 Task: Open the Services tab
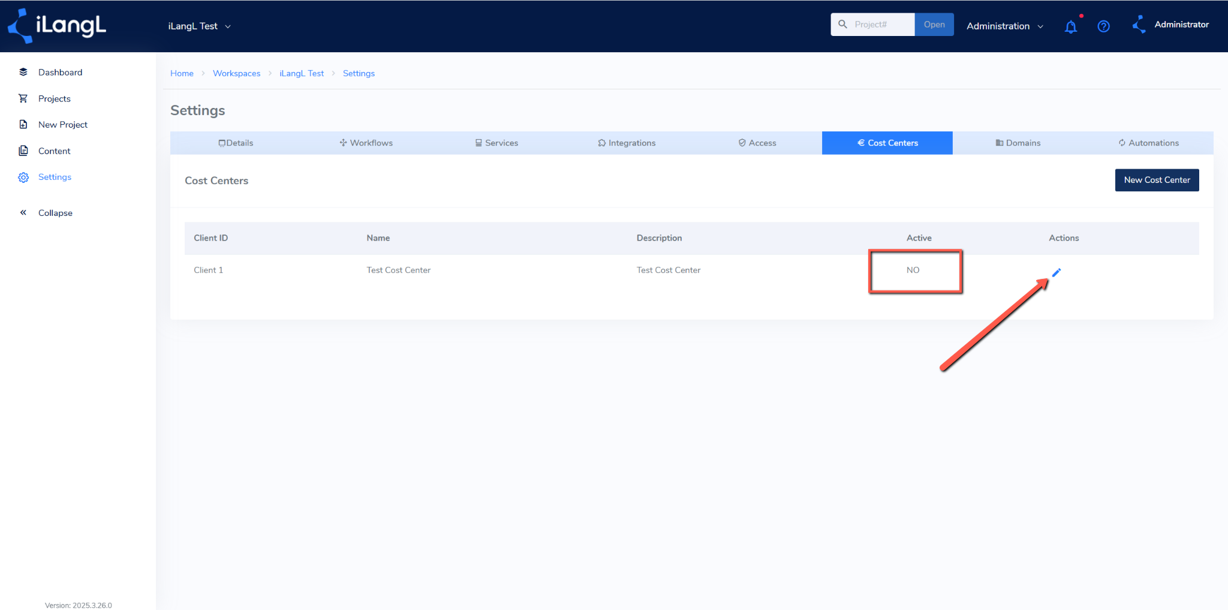click(x=496, y=143)
